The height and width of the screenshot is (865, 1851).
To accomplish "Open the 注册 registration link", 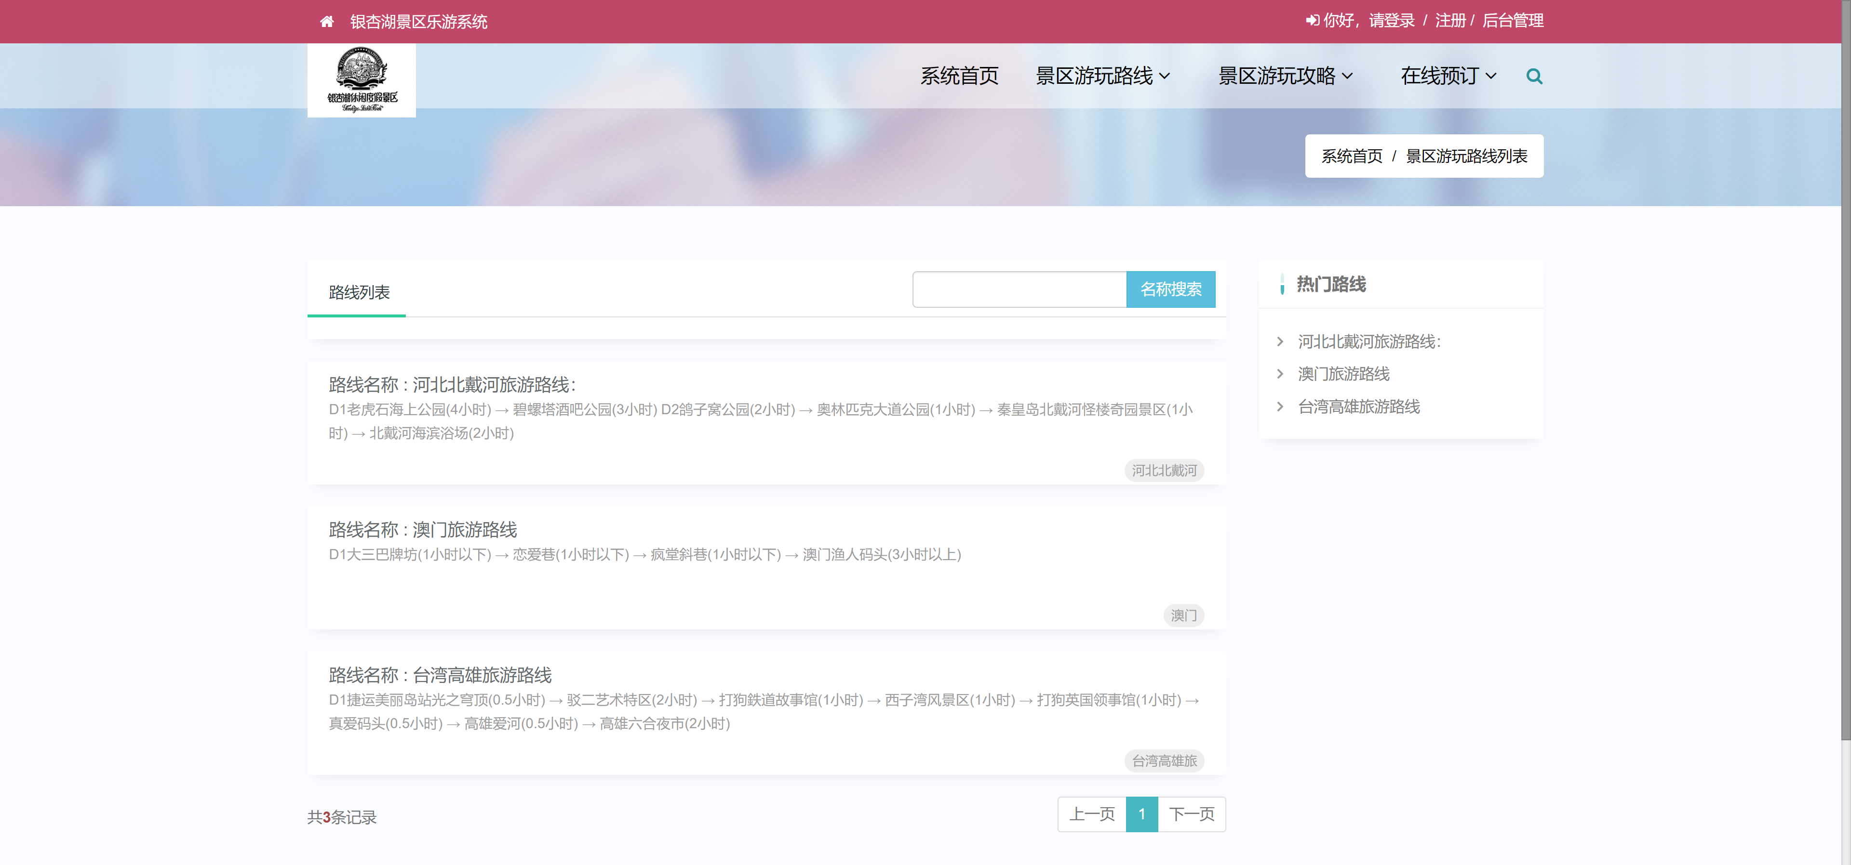I will (1449, 20).
